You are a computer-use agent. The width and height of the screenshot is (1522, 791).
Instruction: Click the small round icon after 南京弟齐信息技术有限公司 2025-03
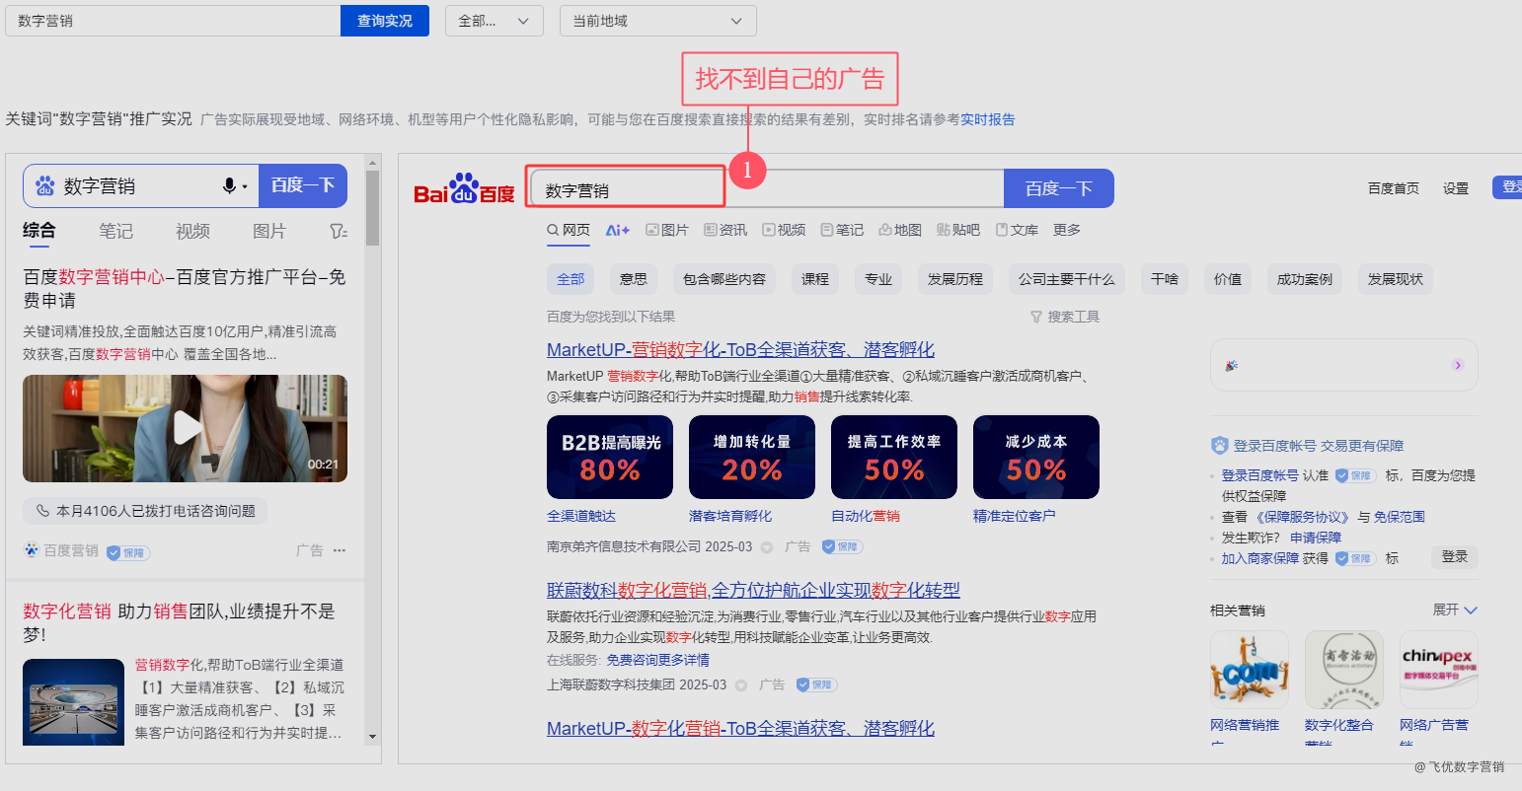pyautogui.click(x=767, y=546)
